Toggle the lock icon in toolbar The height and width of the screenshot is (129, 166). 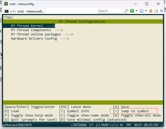click(151, 11)
